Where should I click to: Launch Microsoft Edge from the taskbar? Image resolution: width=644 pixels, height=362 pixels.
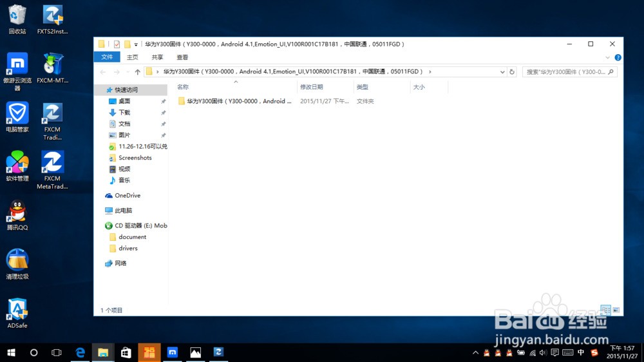80,352
